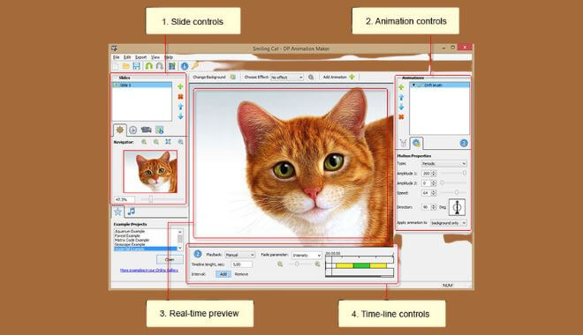Save the project with the floppy icon
This screenshot has width=583, height=335.
click(x=136, y=66)
